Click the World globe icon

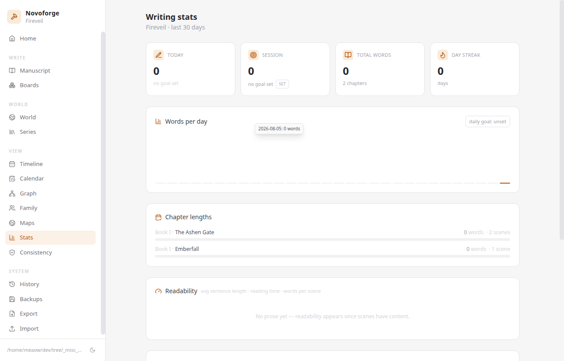click(12, 117)
